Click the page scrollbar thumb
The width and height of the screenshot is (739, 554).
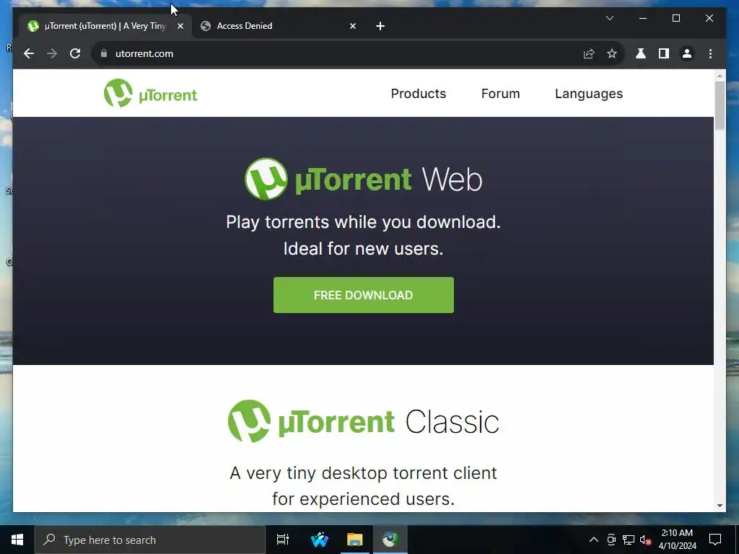(x=720, y=105)
